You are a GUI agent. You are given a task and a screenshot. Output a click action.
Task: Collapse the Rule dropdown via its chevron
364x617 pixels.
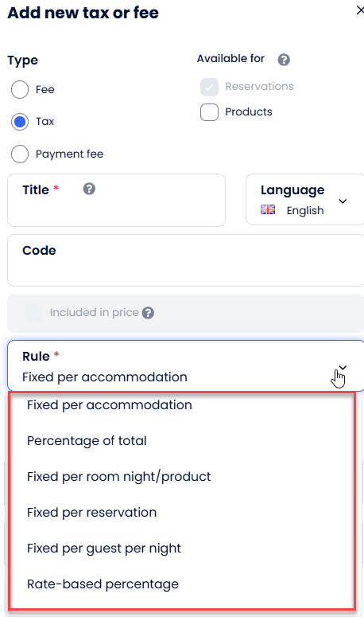(343, 368)
